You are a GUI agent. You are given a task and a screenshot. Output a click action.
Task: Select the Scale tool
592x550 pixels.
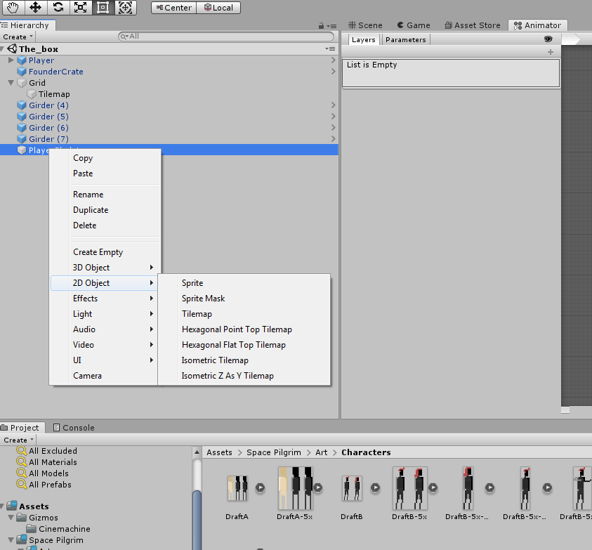80,8
